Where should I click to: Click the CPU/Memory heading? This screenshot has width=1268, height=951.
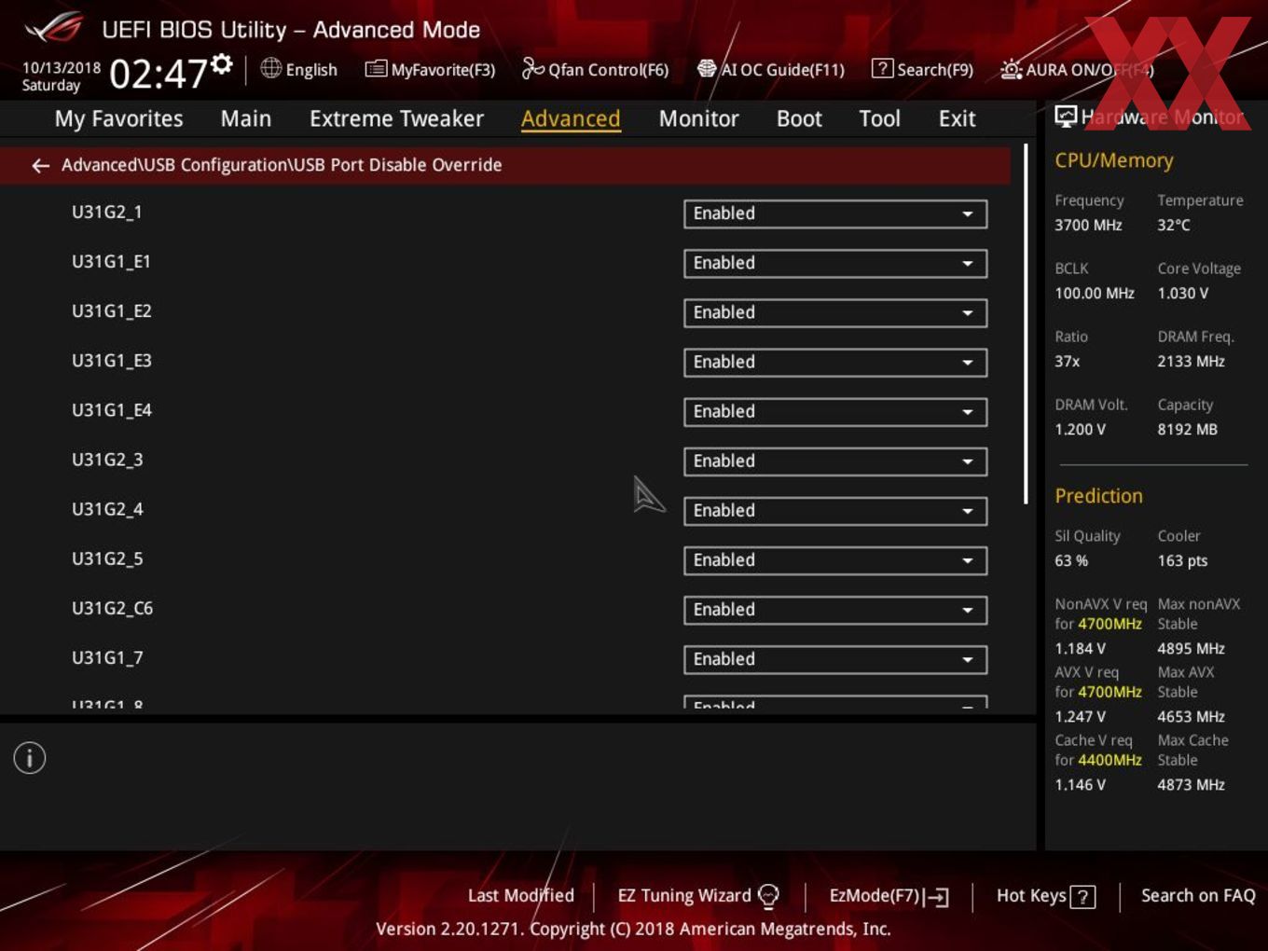[x=1114, y=160]
